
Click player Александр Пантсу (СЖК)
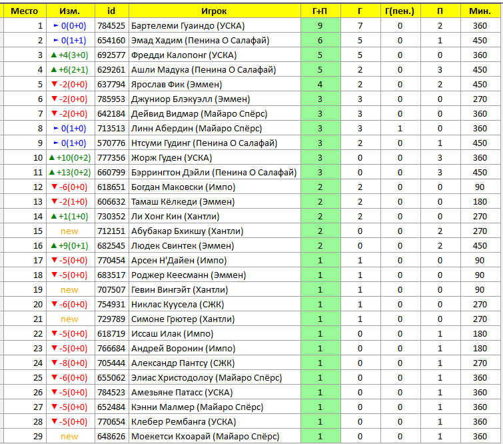click(x=183, y=363)
